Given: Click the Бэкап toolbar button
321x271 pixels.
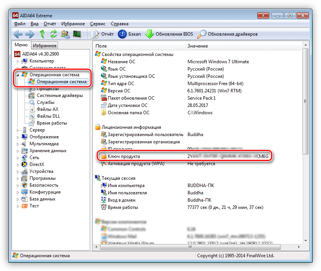Looking at the screenshot, I should [x=129, y=34].
